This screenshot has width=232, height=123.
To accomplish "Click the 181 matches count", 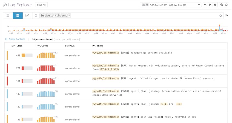I will pos(18,81).
